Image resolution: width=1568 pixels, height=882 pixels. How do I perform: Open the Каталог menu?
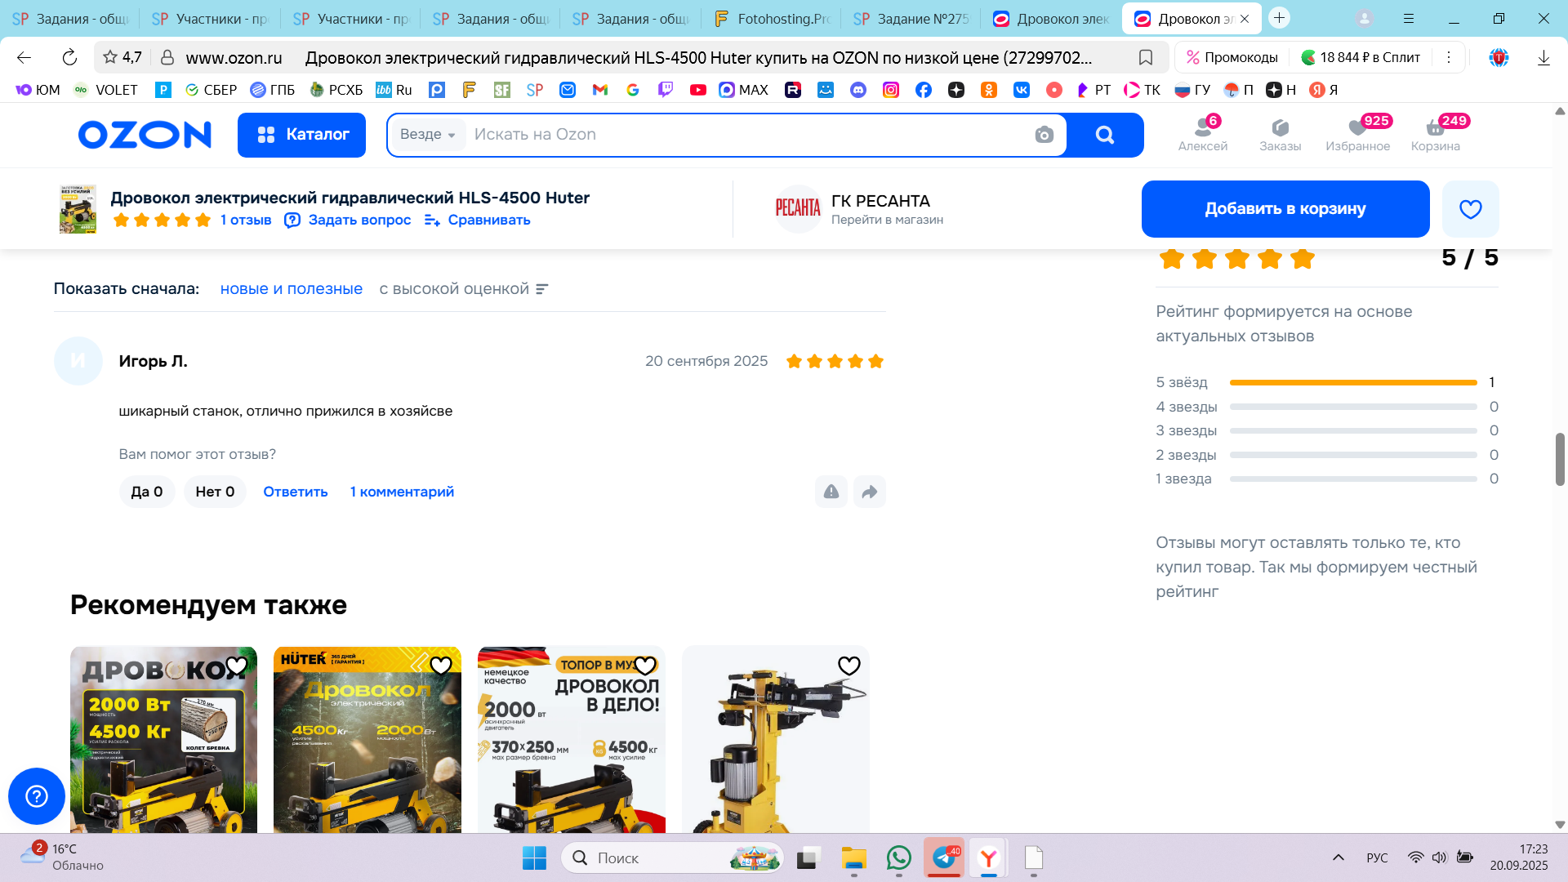[x=302, y=135]
